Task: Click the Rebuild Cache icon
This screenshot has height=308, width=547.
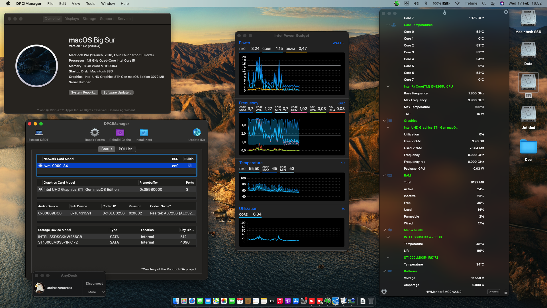Action: click(x=120, y=132)
